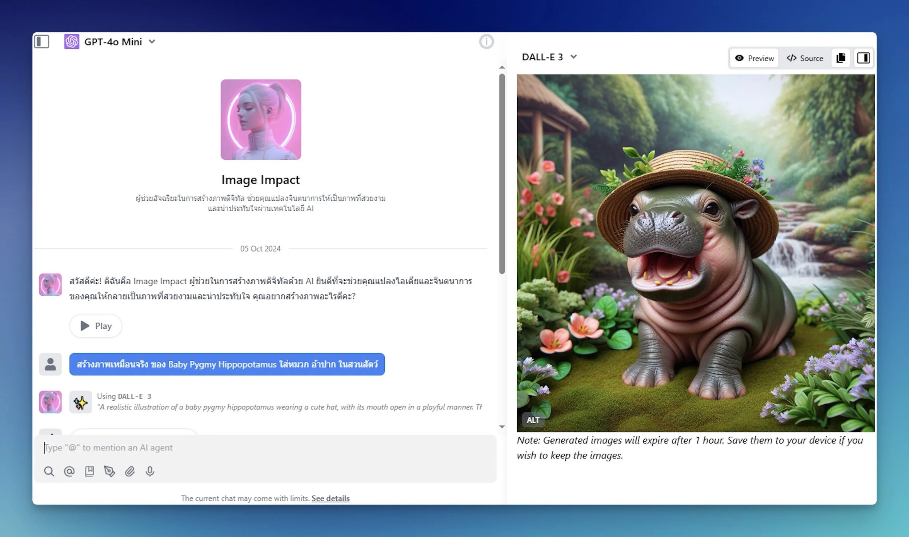Toggle the right side panel
Screen dimensions: 909x537
(x=863, y=58)
